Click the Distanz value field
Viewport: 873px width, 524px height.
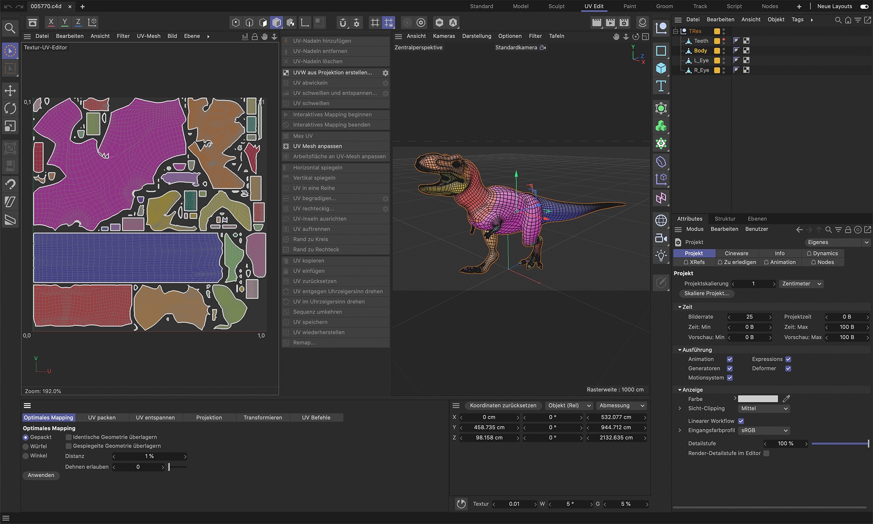150,456
